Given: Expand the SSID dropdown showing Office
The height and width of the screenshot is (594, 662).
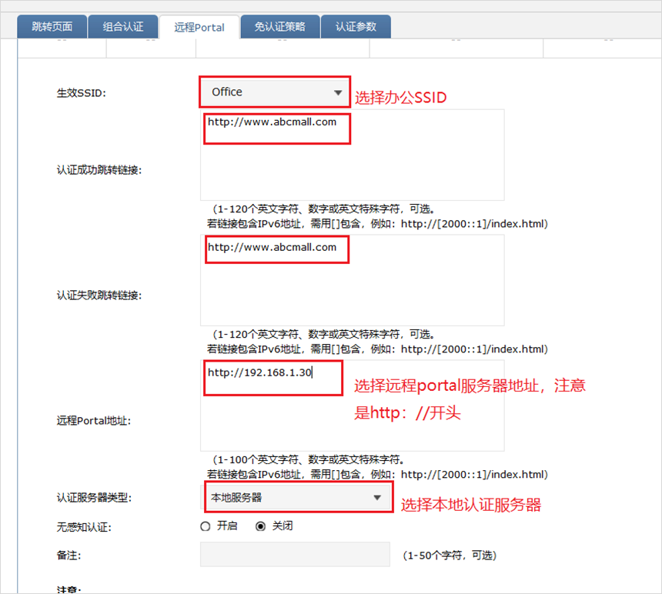Looking at the screenshot, I should coord(274,92).
